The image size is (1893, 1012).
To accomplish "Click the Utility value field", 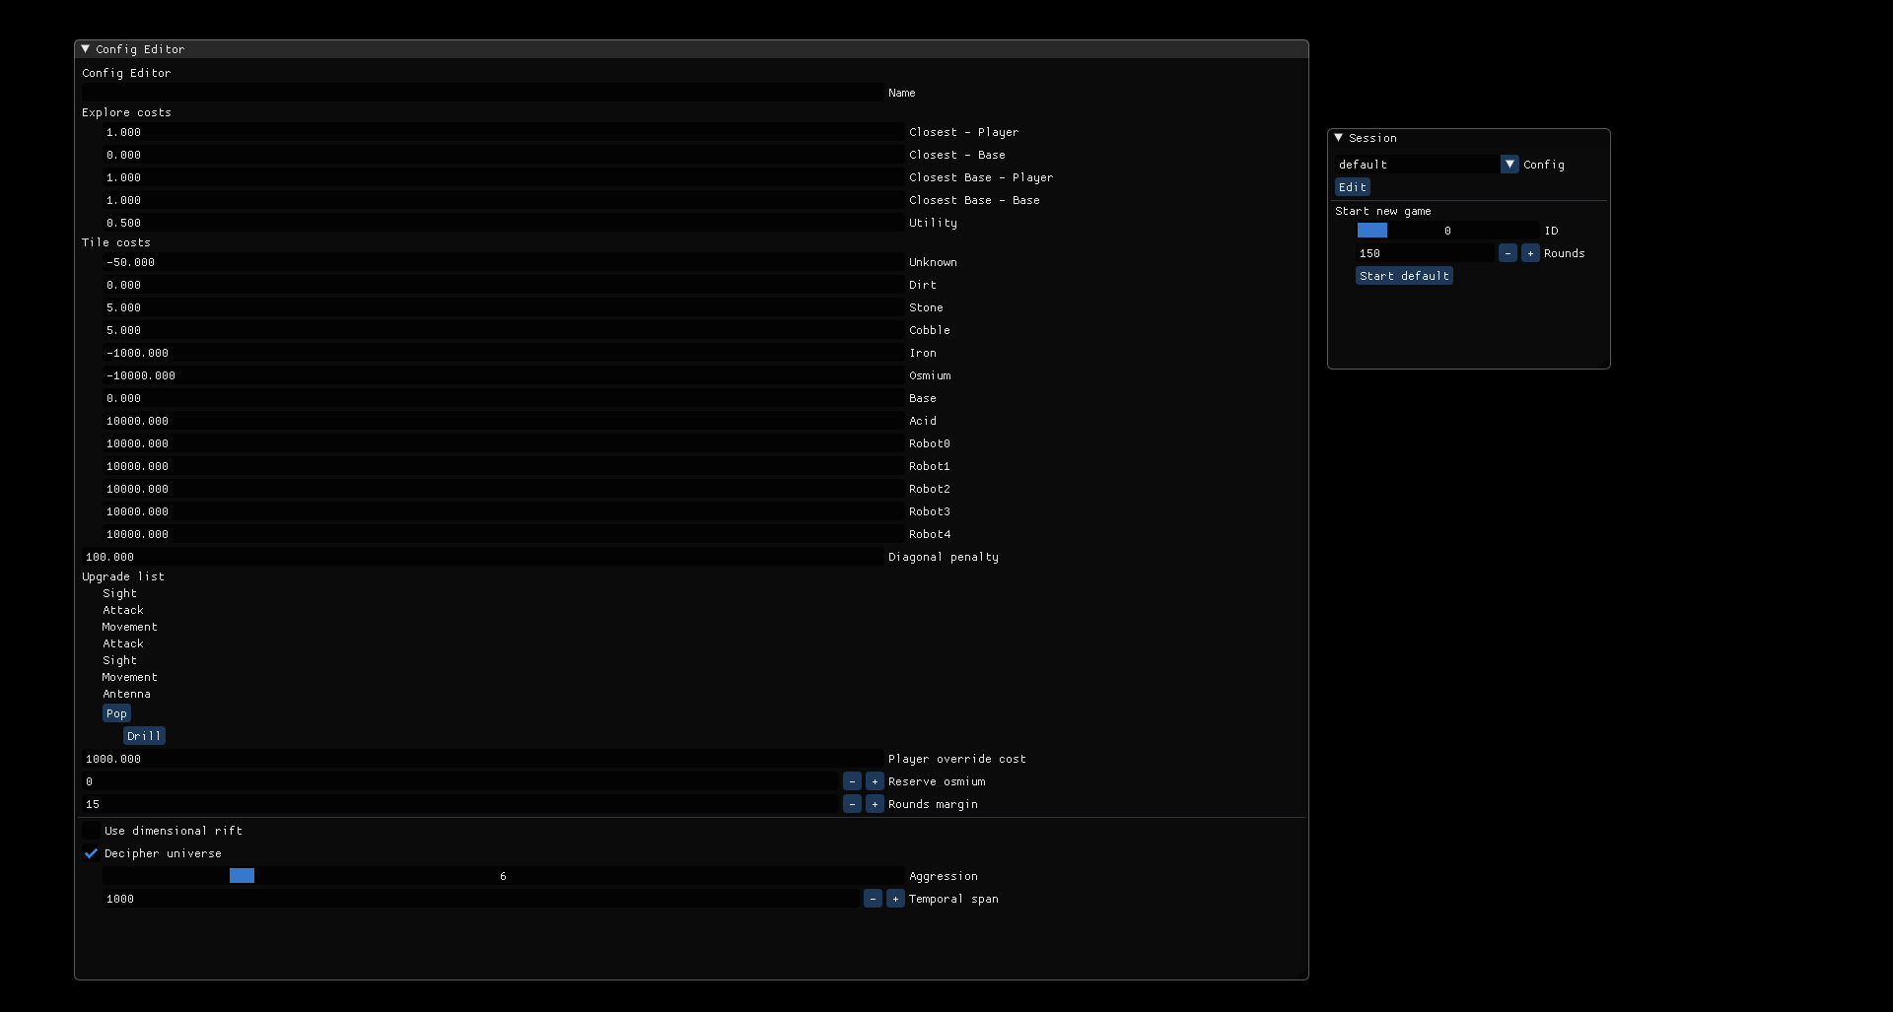I will tap(504, 222).
